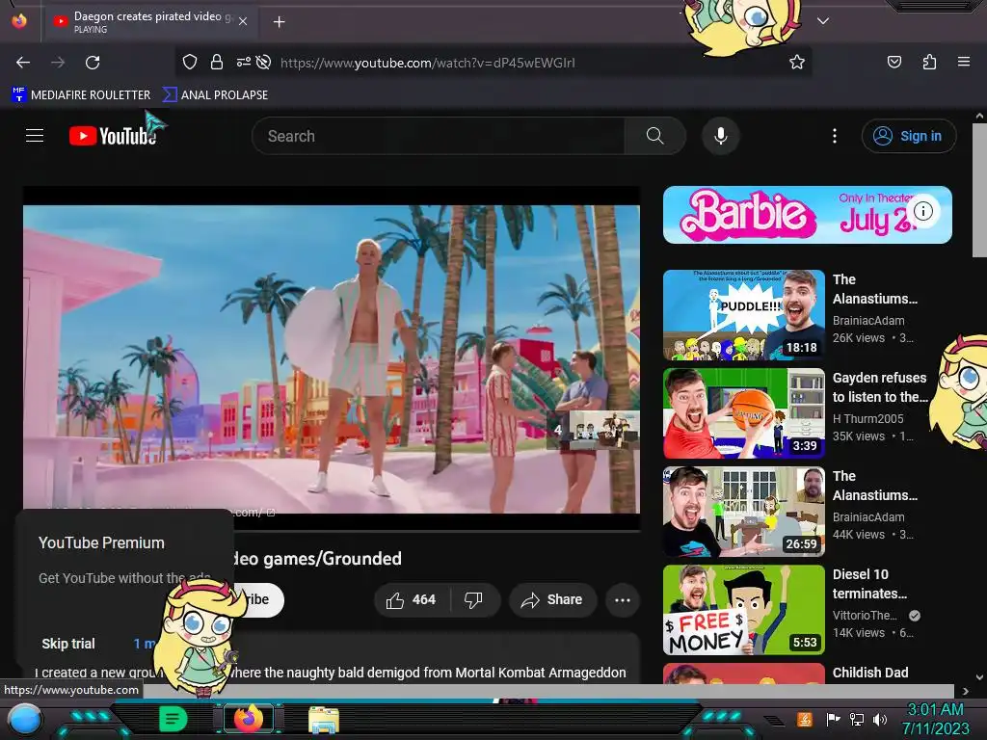Open the Action Center flag tray icon
The image size is (987, 740).
point(833,719)
